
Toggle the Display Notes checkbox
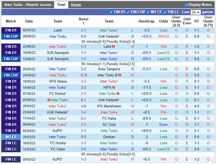coord(186,5)
